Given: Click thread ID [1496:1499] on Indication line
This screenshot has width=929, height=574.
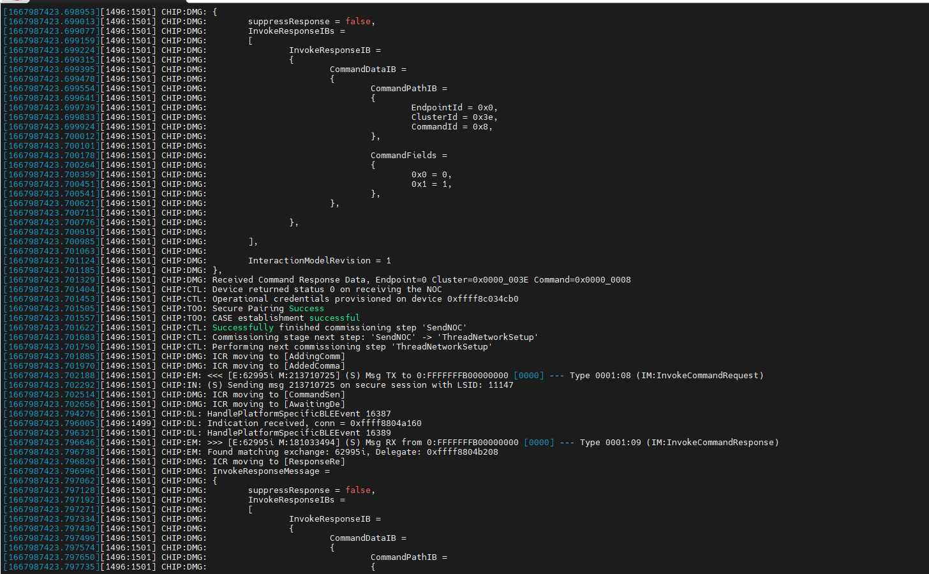Looking at the screenshot, I should (x=128, y=423).
